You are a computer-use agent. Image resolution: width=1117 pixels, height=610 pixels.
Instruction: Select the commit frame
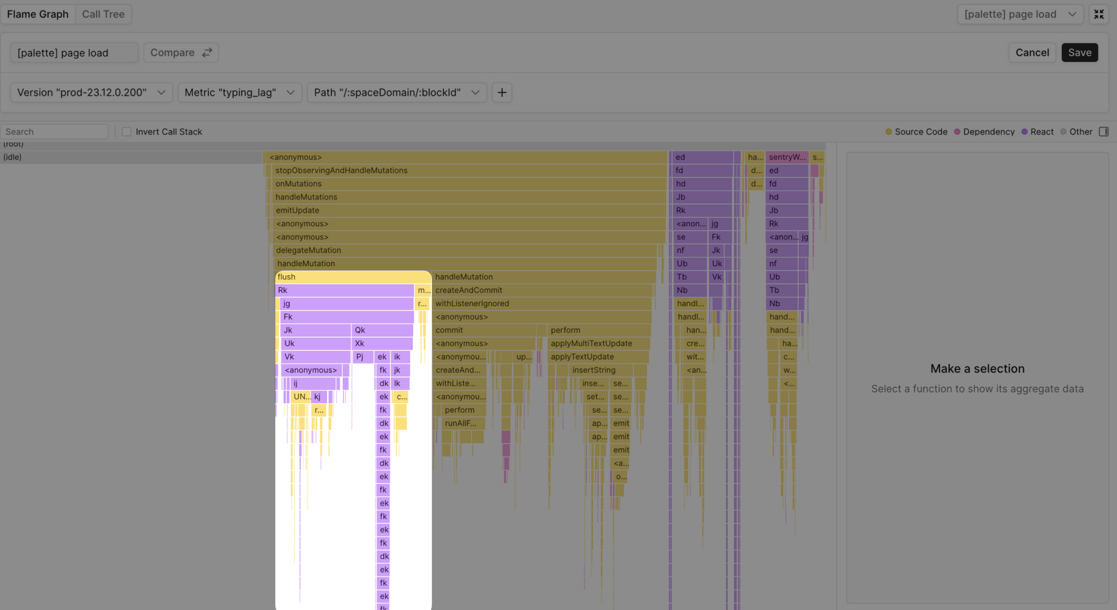[x=484, y=330]
